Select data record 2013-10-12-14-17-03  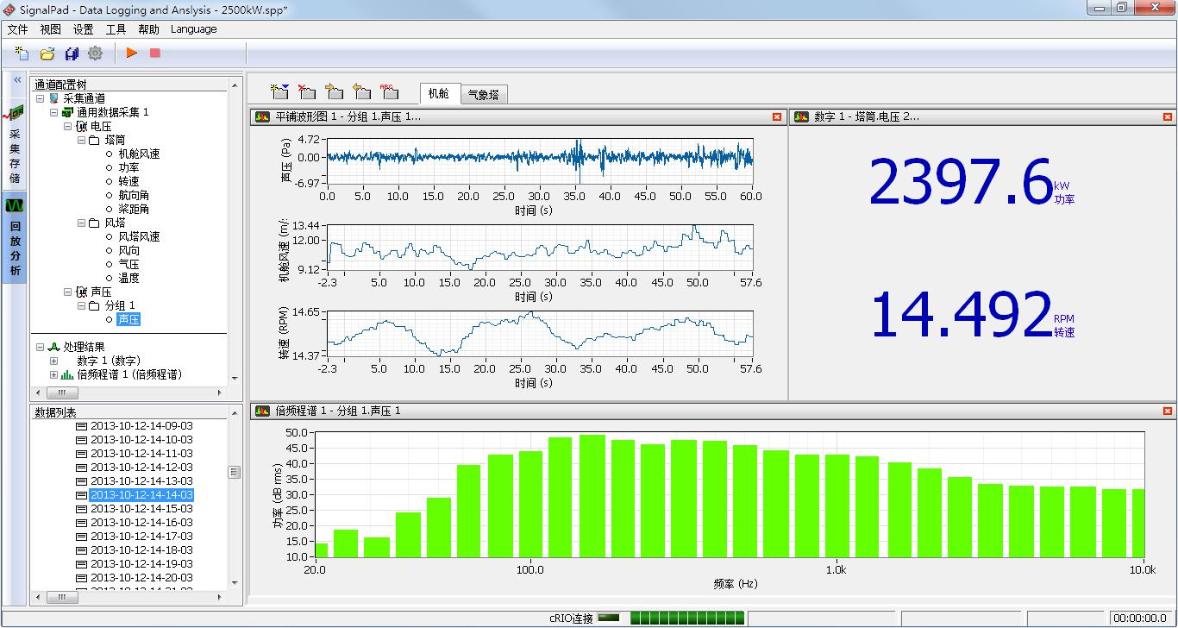tap(141, 536)
